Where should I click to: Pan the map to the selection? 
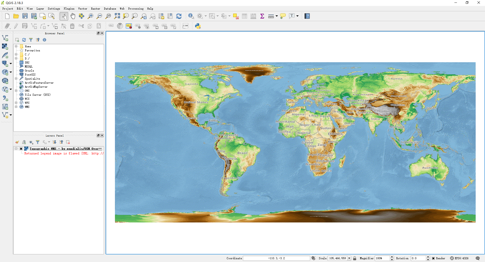(81, 16)
